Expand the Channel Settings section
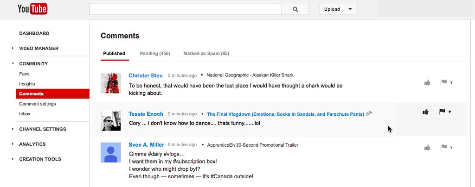Viewport: 475px width, 187px height. [x=13, y=129]
